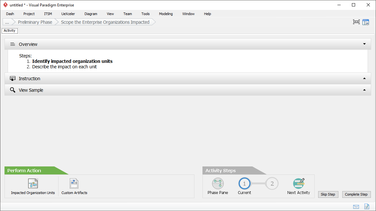Click the Visual Paradigm logo icon

[x=5, y=5]
